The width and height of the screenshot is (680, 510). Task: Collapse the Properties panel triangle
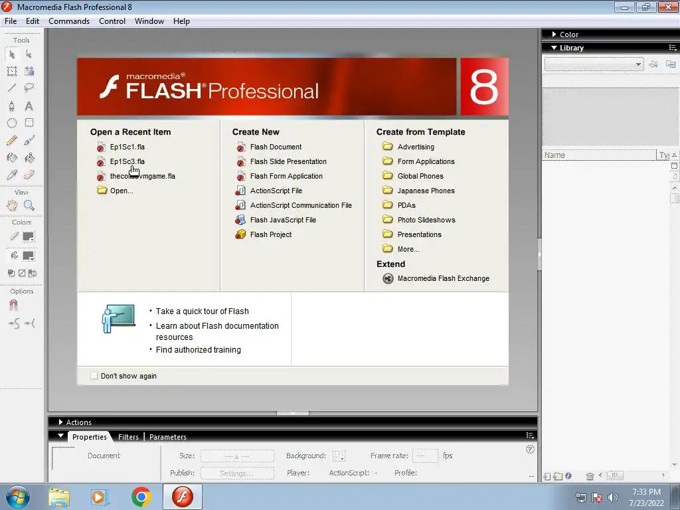60,436
